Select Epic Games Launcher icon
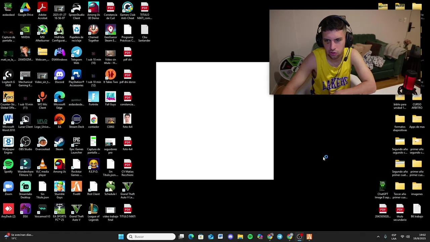The height and width of the screenshot is (242, 430). click(77, 145)
